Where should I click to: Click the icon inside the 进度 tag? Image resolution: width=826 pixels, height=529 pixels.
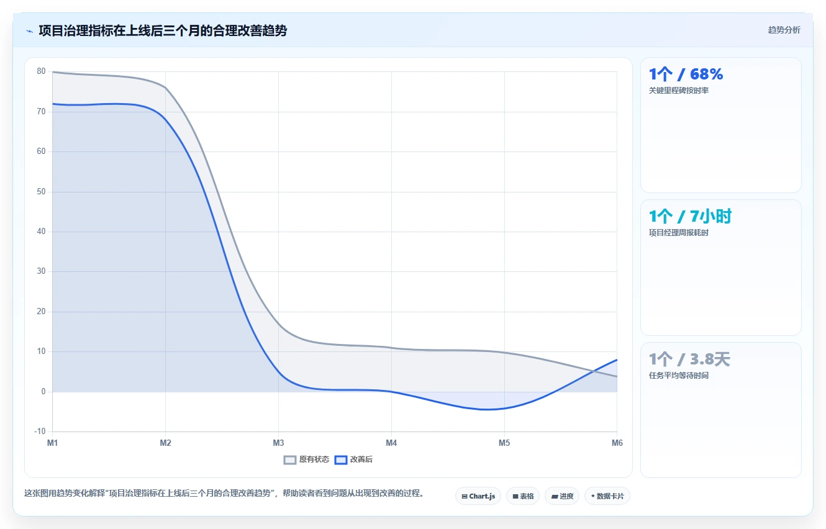coord(554,497)
